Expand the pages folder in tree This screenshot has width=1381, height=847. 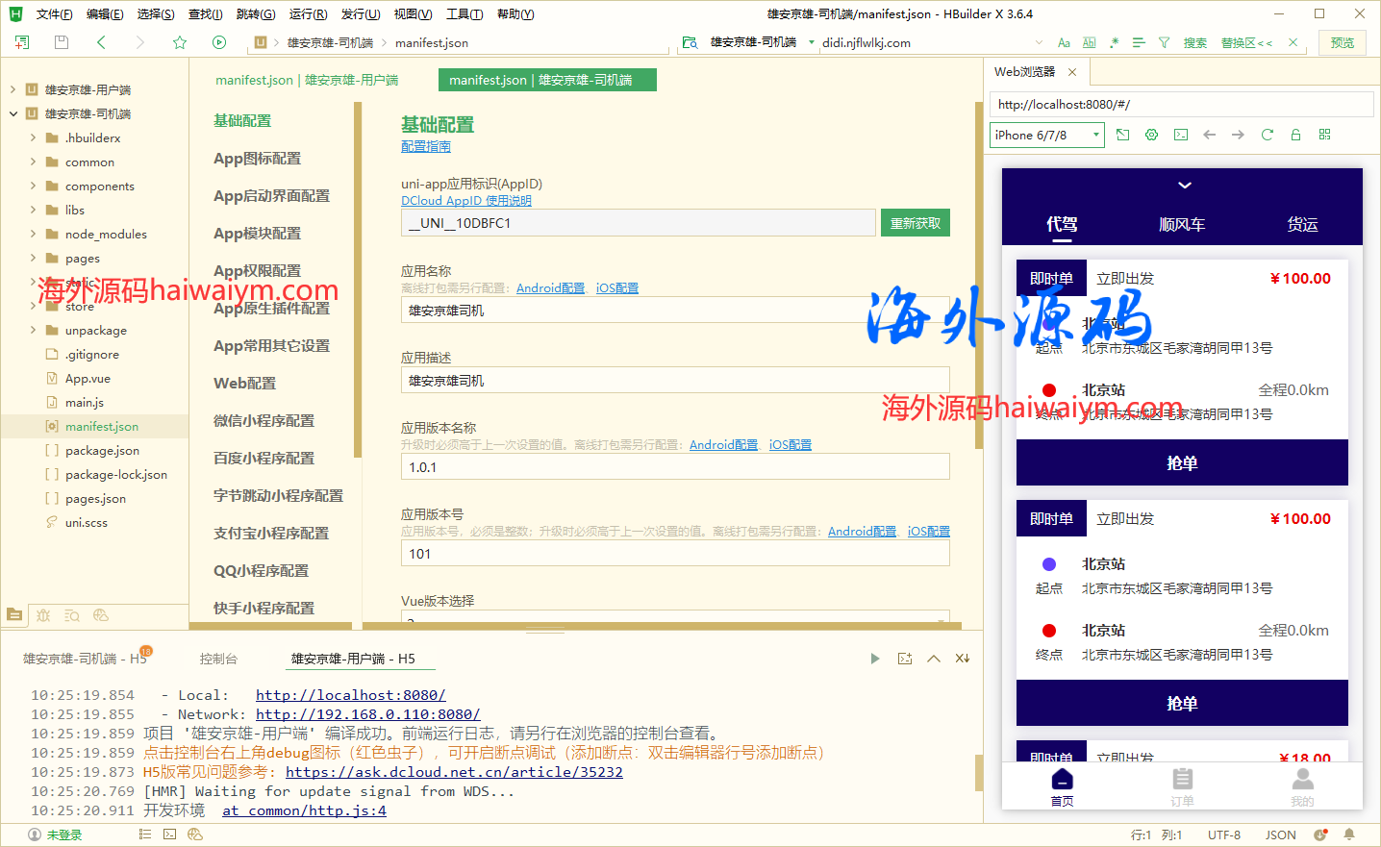point(33,258)
